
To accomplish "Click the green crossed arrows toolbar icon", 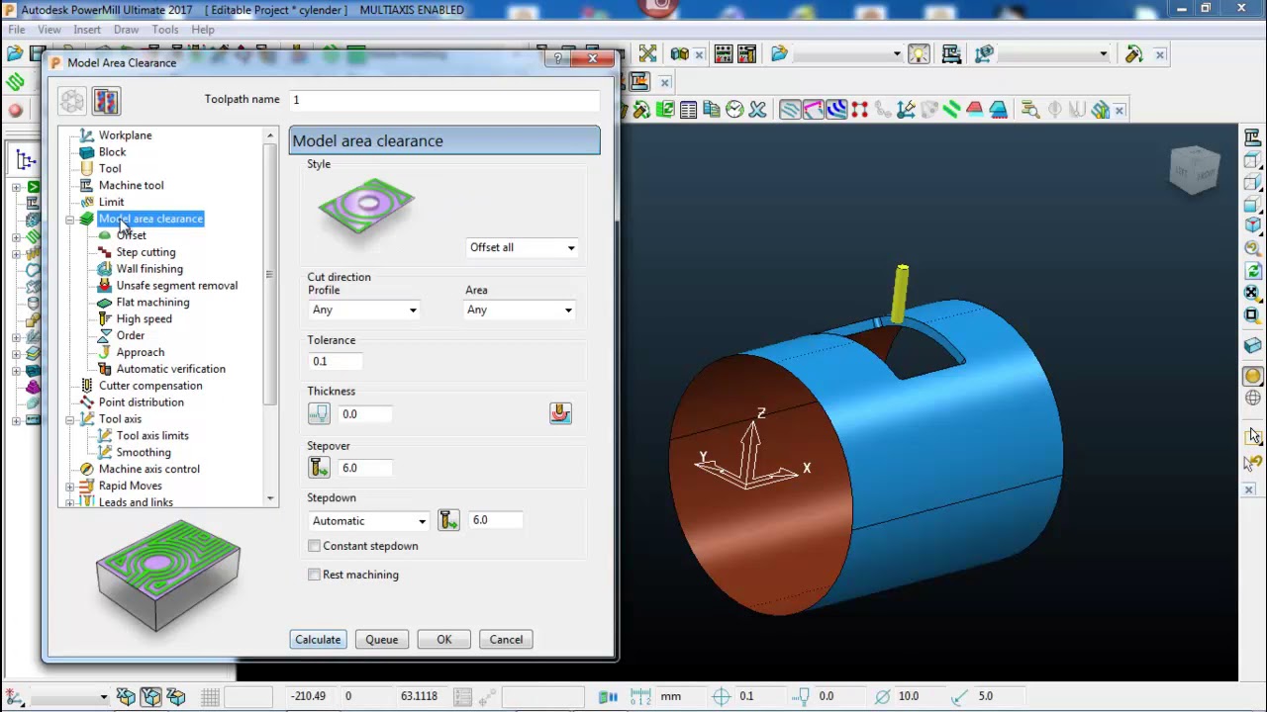I will point(647,54).
